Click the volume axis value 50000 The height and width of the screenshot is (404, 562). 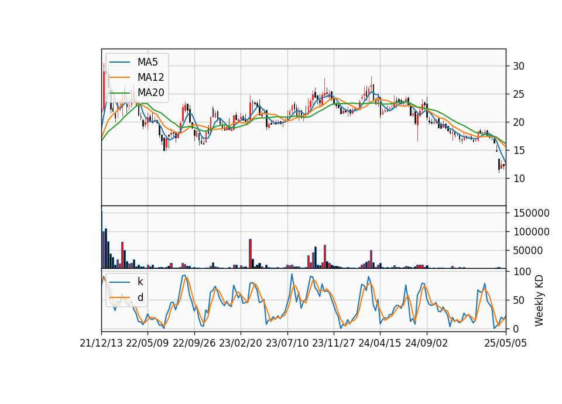(528, 251)
